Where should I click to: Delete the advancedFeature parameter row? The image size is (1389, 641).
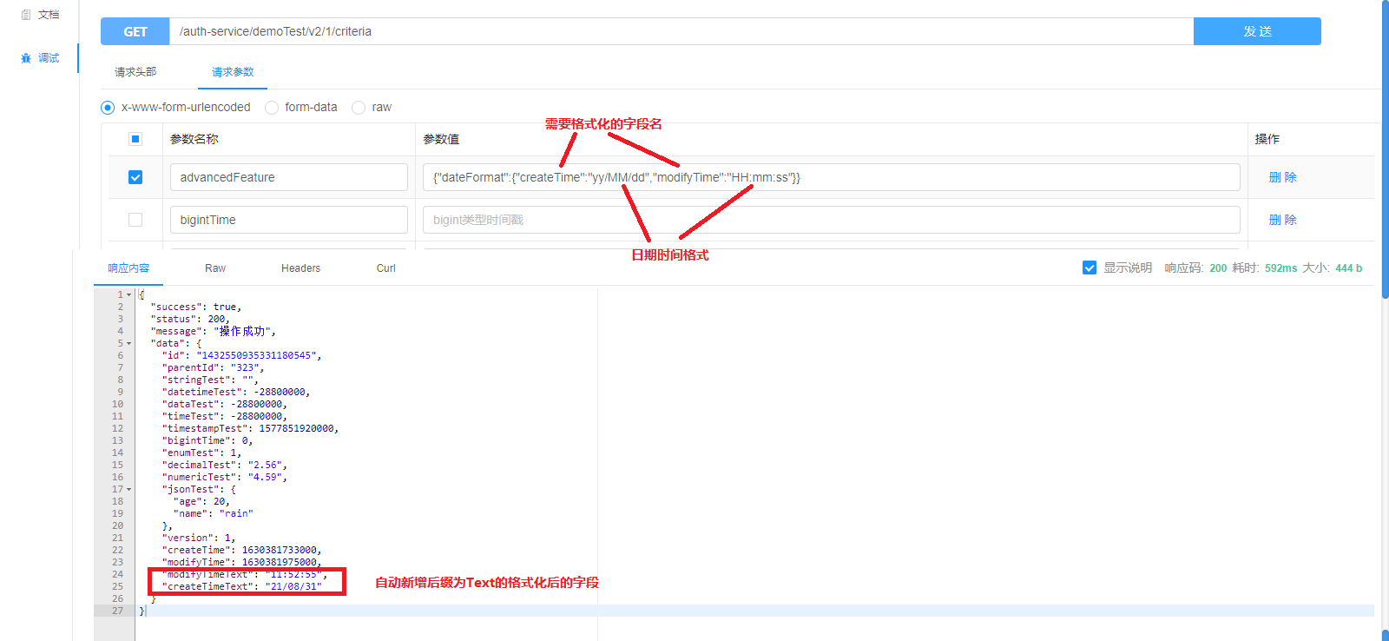coord(1282,177)
